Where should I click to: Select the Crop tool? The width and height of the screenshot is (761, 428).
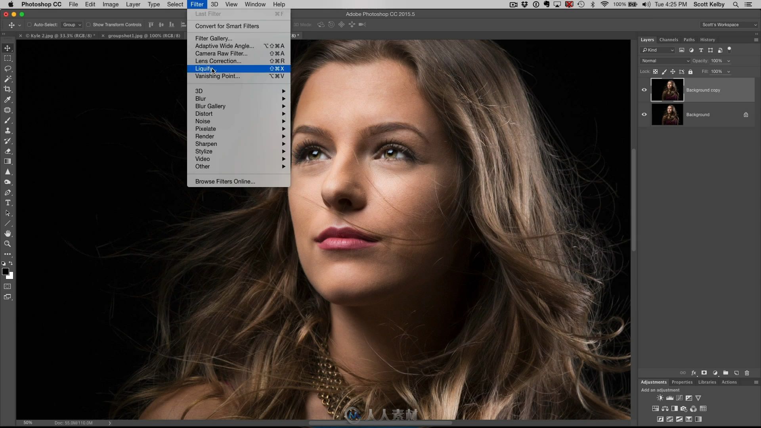(8, 89)
